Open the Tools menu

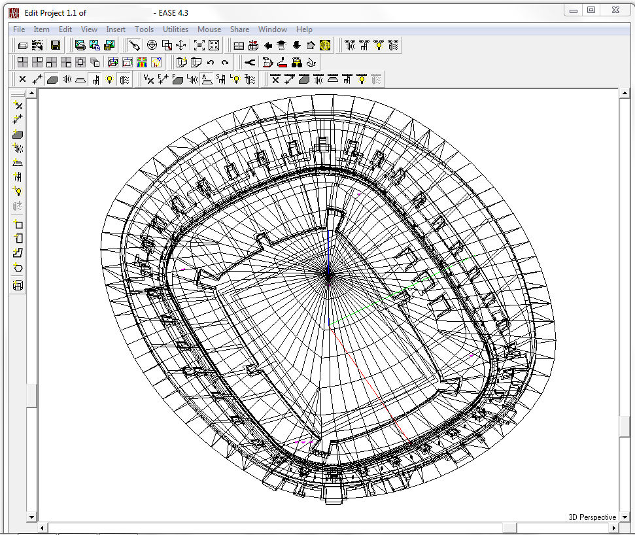[144, 29]
